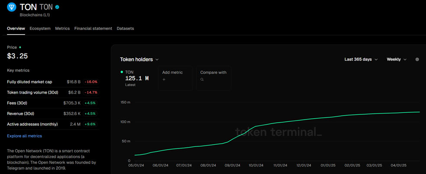Click the 50 m y-axis label
The image size is (426, 174).
[x=126, y=141]
